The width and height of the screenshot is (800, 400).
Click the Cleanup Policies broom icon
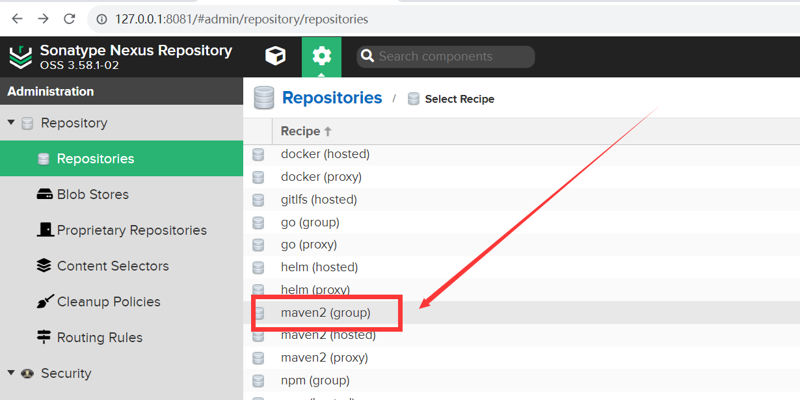[x=45, y=302]
